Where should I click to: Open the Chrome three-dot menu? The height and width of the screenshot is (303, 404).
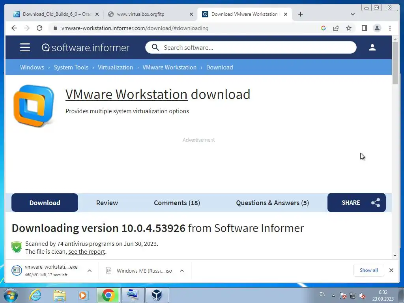pyautogui.click(x=390, y=28)
